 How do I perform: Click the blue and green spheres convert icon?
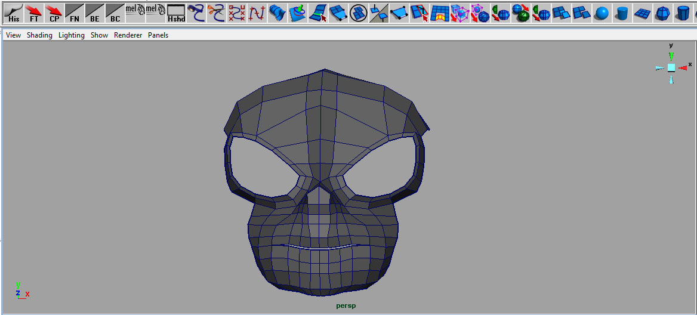point(521,13)
